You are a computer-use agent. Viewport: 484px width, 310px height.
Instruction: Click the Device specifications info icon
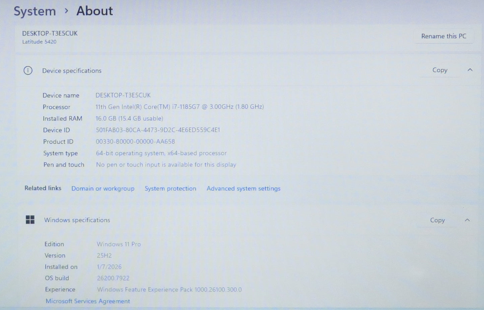click(28, 70)
